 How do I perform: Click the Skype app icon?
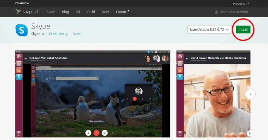pyautogui.click(x=21, y=30)
